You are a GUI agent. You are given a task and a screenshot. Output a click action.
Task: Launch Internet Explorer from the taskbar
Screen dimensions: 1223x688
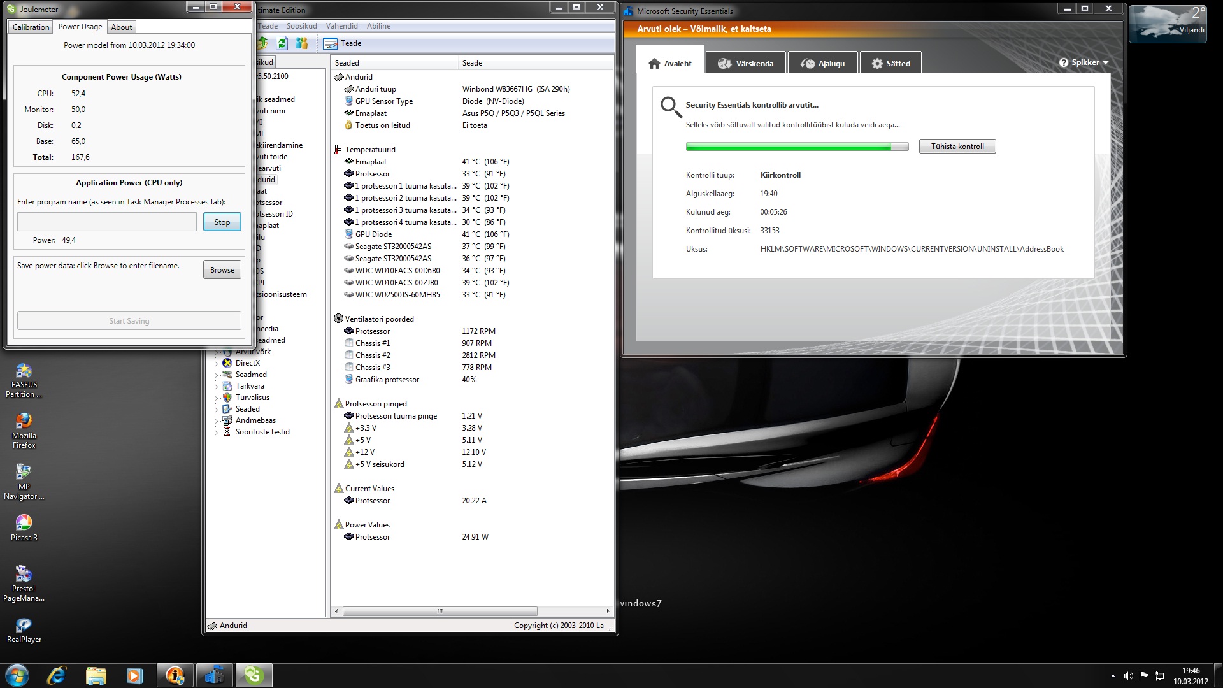[x=57, y=675]
